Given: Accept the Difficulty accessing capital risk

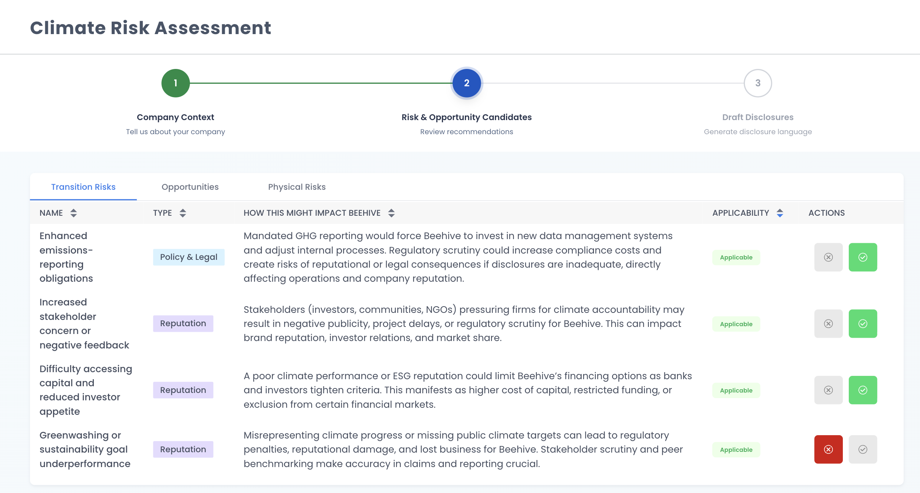Looking at the screenshot, I should (862, 390).
